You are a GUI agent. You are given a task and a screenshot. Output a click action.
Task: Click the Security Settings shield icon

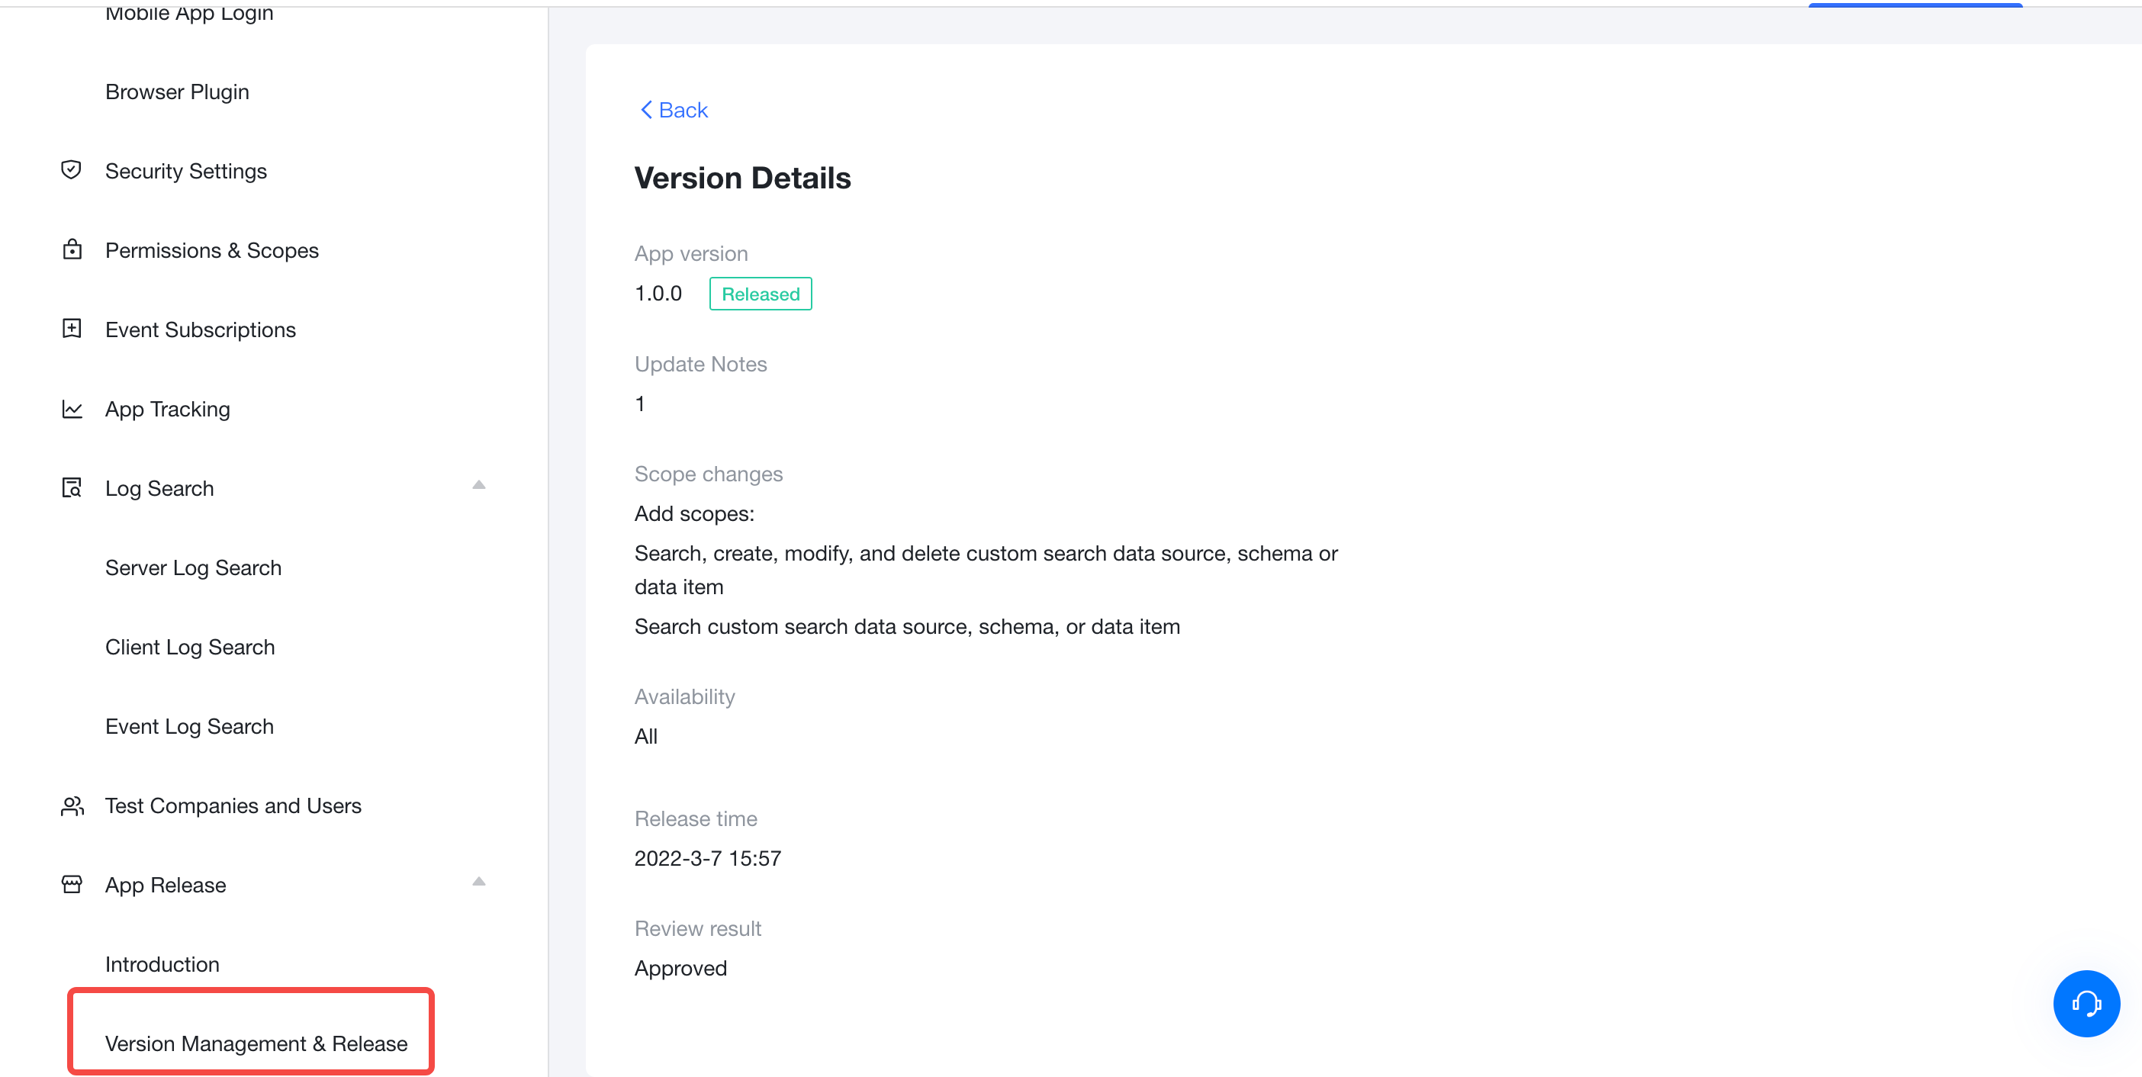click(72, 171)
